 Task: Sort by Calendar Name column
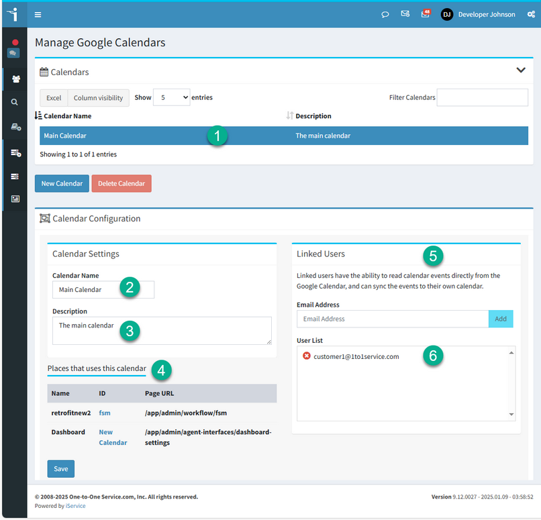[67, 116]
